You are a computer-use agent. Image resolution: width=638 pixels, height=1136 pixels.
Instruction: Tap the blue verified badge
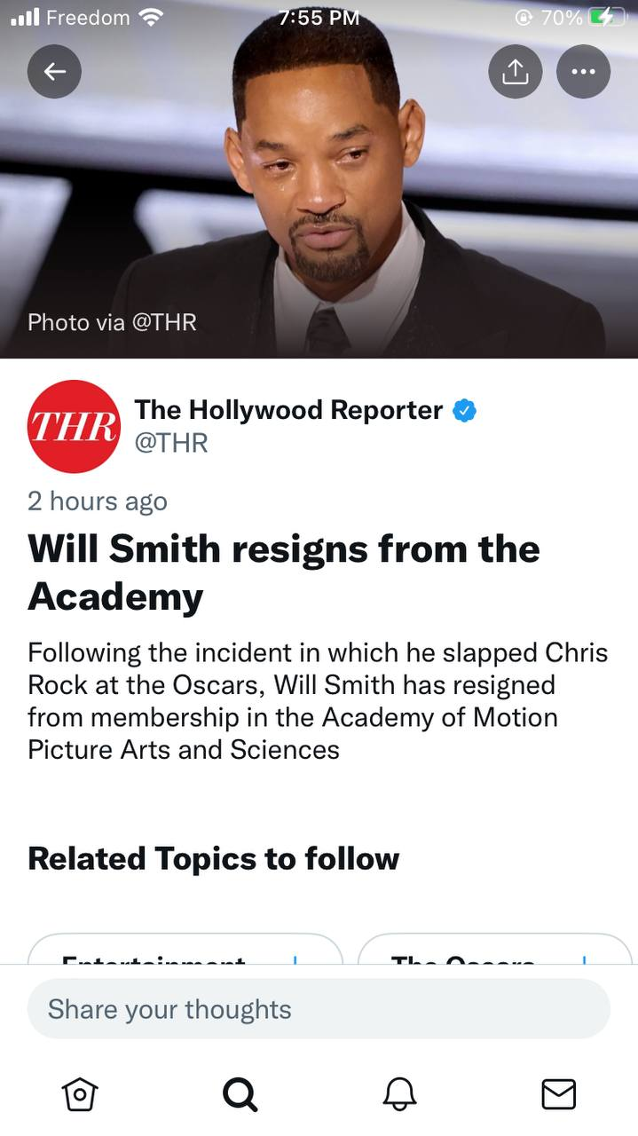coord(465,410)
